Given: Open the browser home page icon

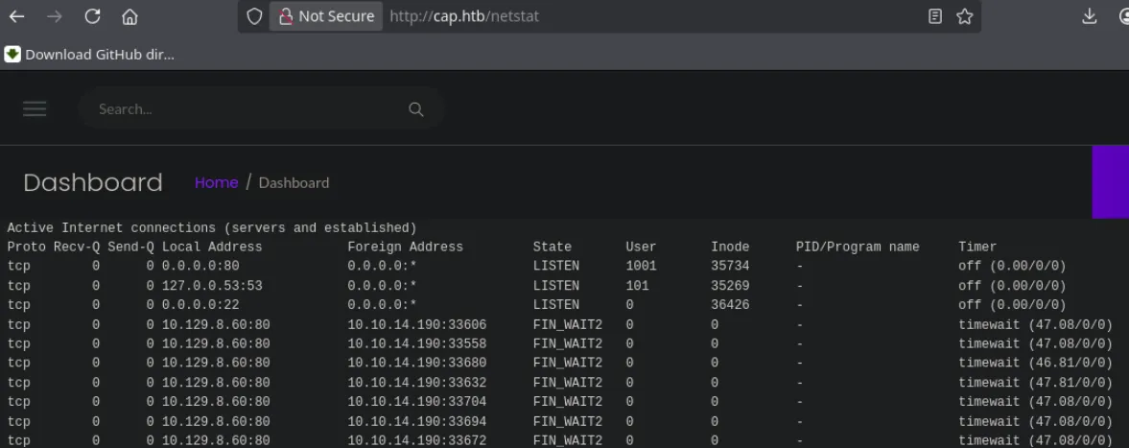Looking at the screenshot, I should pos(129,16).
